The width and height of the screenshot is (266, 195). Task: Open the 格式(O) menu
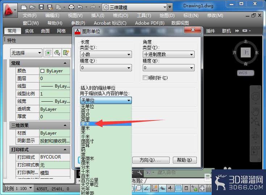click(x=120, y=16)
